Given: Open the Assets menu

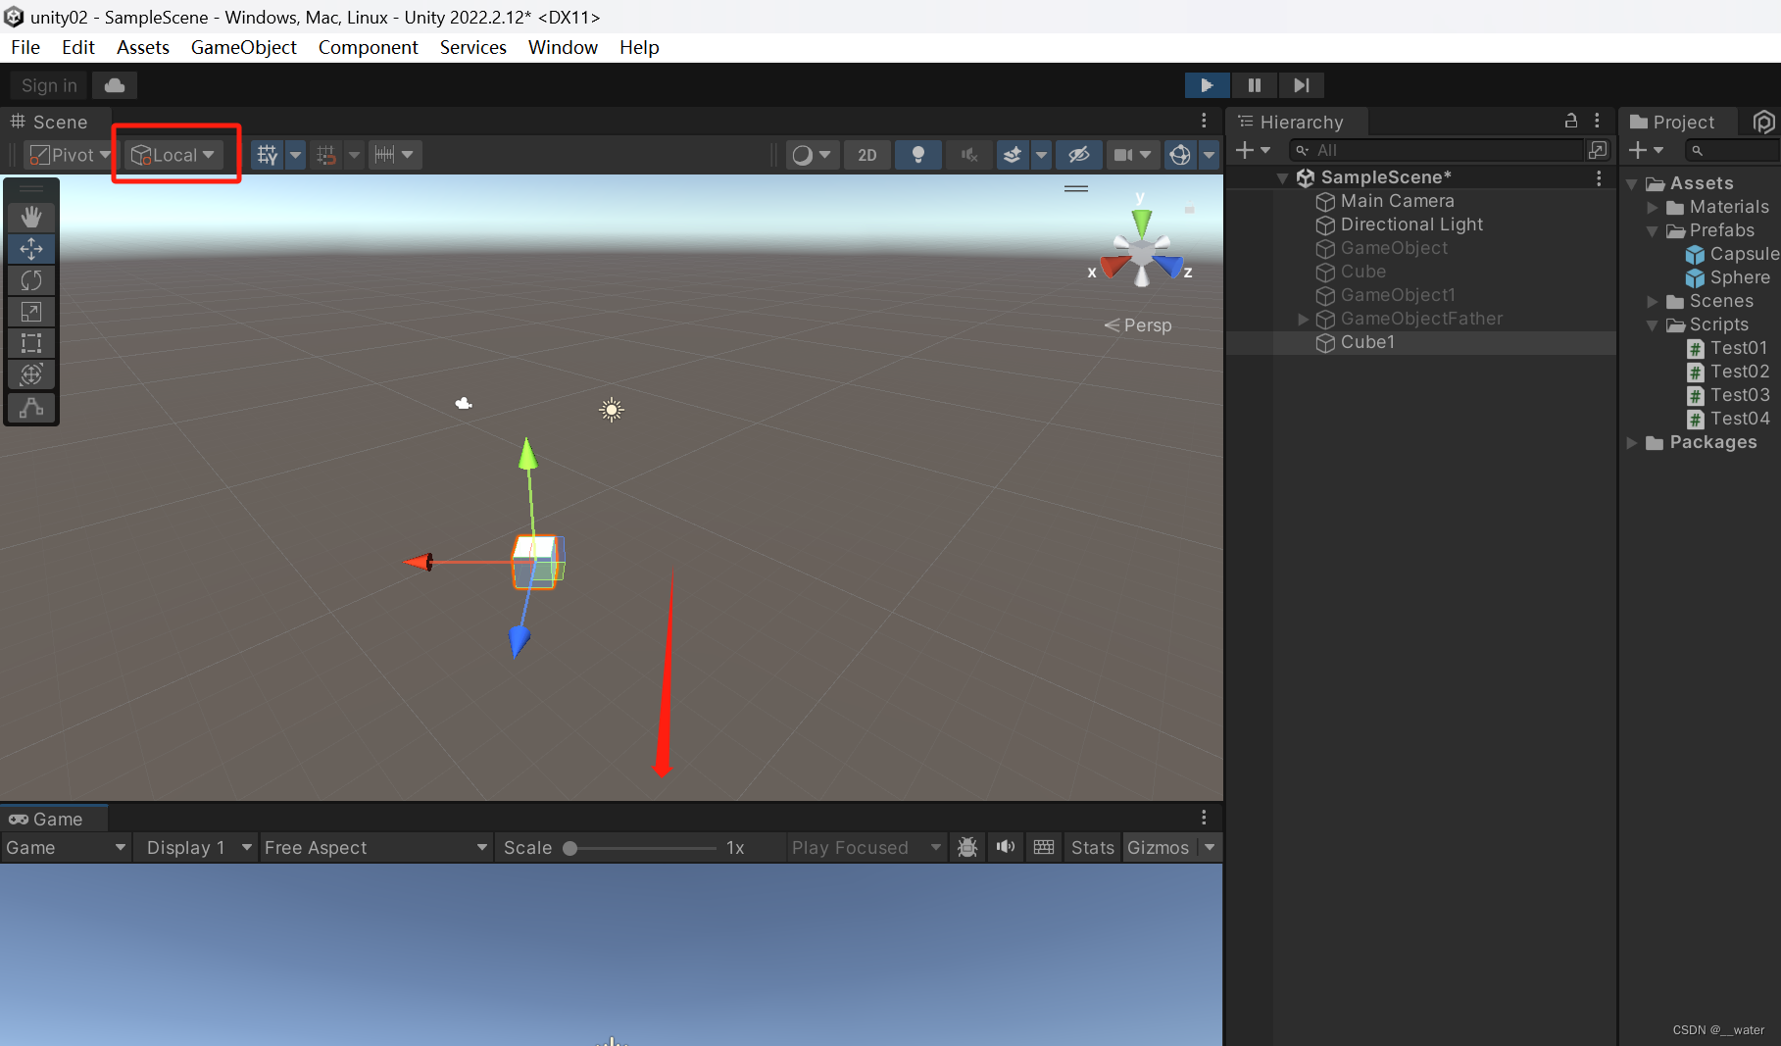Looking at the screenshot, I should coord(143,47).
